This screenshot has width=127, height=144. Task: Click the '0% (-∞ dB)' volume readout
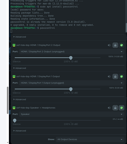[x=118, y=119]
